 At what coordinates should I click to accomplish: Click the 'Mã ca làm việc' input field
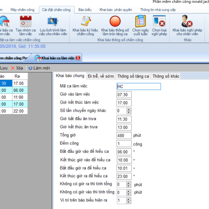[x=139, y=86]
